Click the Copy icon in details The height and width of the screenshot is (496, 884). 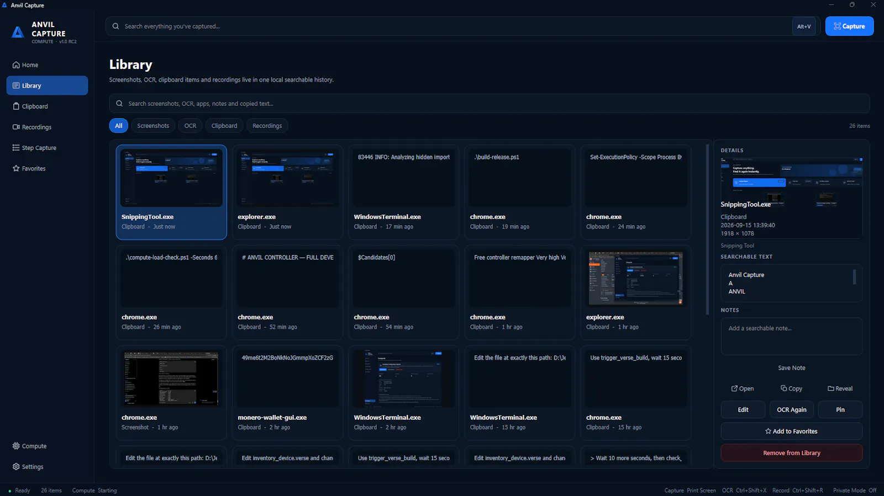[x=783, y=388]
